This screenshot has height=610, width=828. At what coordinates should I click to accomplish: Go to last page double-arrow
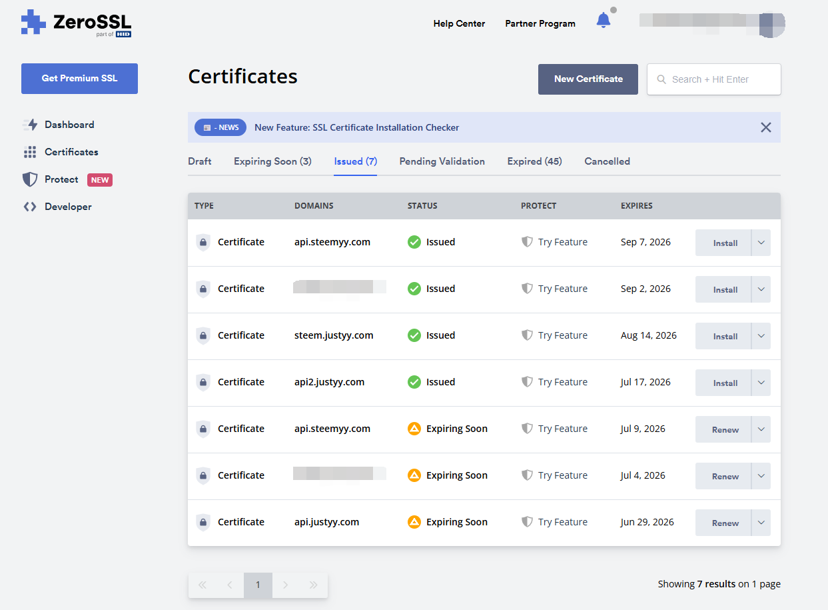click(x=314, y=585)
